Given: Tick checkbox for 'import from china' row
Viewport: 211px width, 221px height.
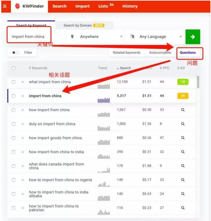Looking at the screenshot, I should [13, 96].
